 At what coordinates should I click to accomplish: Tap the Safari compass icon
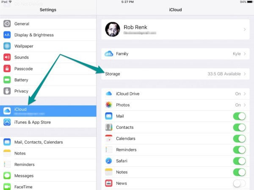pos(109,161)
